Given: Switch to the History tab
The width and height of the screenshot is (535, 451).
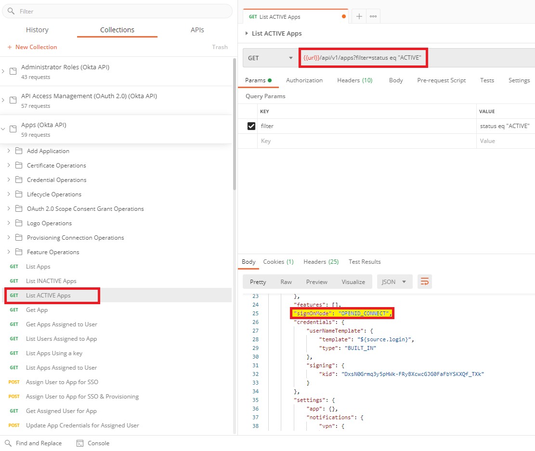Looking at the screenshot, I should [x=37, y=30].
